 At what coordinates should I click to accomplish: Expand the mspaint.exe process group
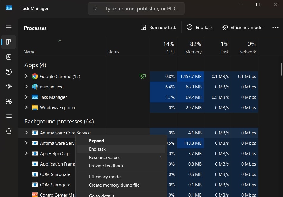point(26,87)
